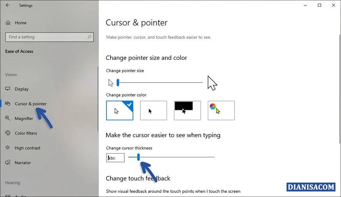The image size is (341, 197).
Task: Click the cursor thickness slider handle
Action: (x=138, y=157)
